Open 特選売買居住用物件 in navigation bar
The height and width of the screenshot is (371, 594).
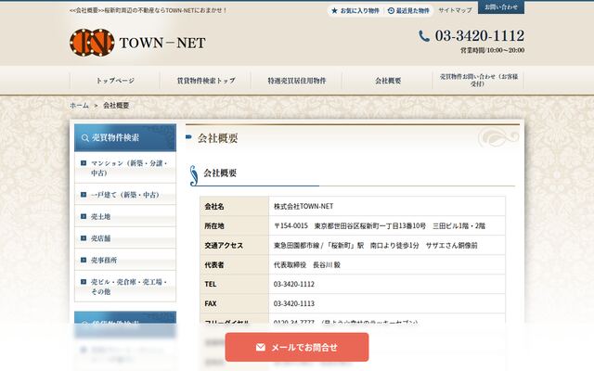coord(297,81)
